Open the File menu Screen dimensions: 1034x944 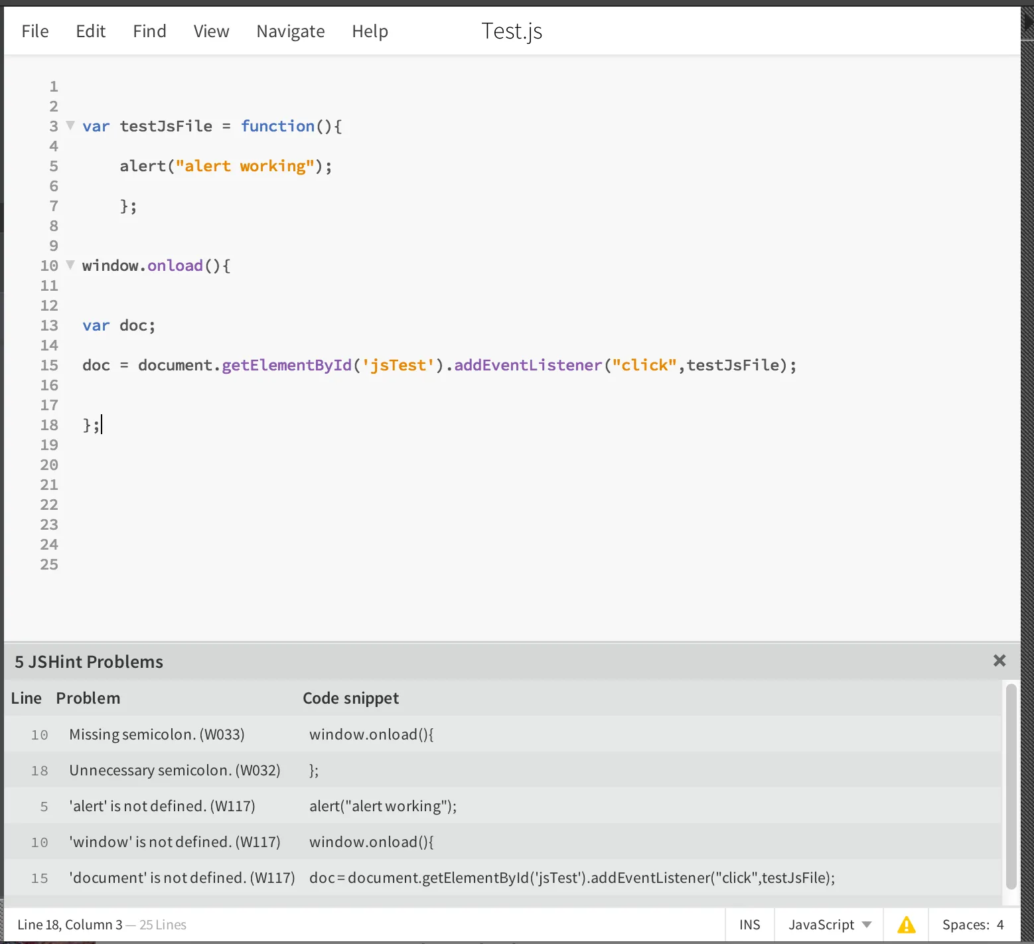click(x=35, y=31)
